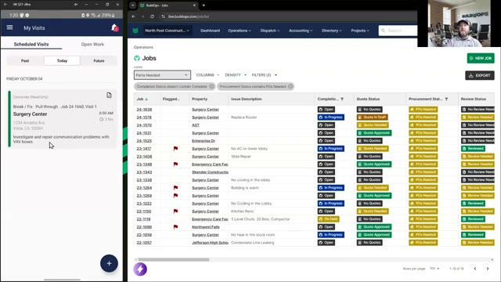Click the BuildOps logo in navigation bar

(135, 31)
